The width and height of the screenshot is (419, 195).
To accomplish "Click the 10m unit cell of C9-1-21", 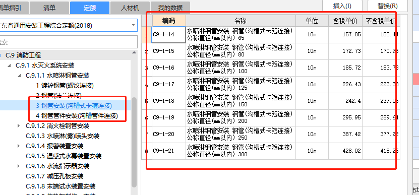I will point(312,151).
